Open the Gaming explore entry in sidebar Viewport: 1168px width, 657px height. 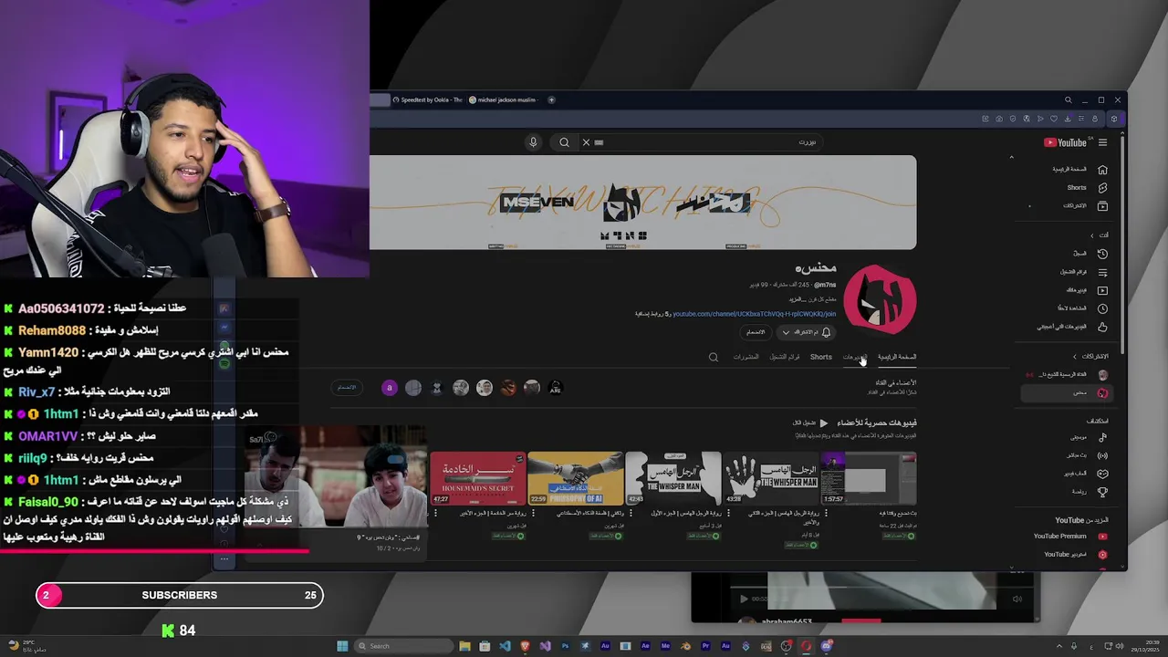(1086, 474)
